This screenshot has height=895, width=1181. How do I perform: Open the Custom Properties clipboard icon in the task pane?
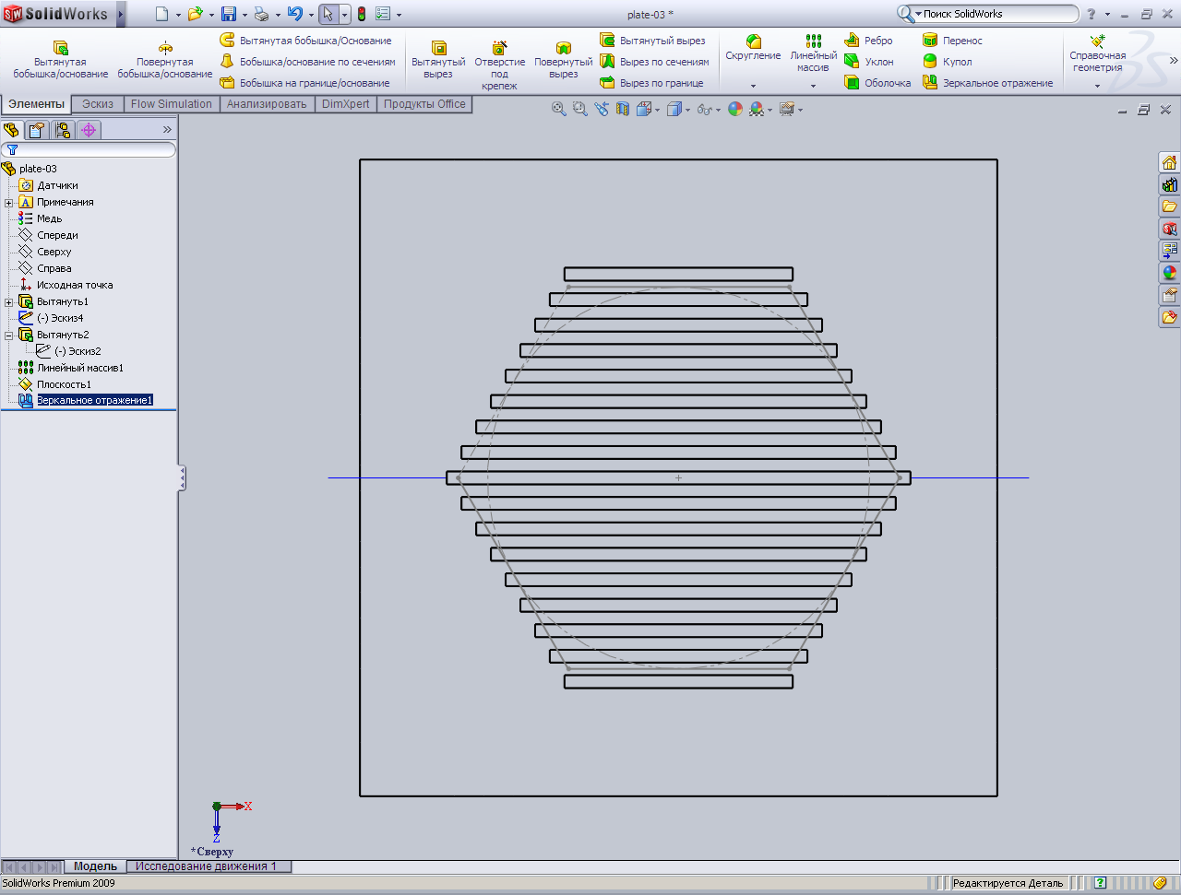(1169, 295)
